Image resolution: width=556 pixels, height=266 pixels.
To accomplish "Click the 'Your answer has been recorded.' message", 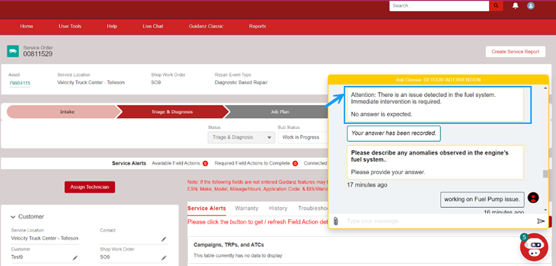I will [393, 133].
